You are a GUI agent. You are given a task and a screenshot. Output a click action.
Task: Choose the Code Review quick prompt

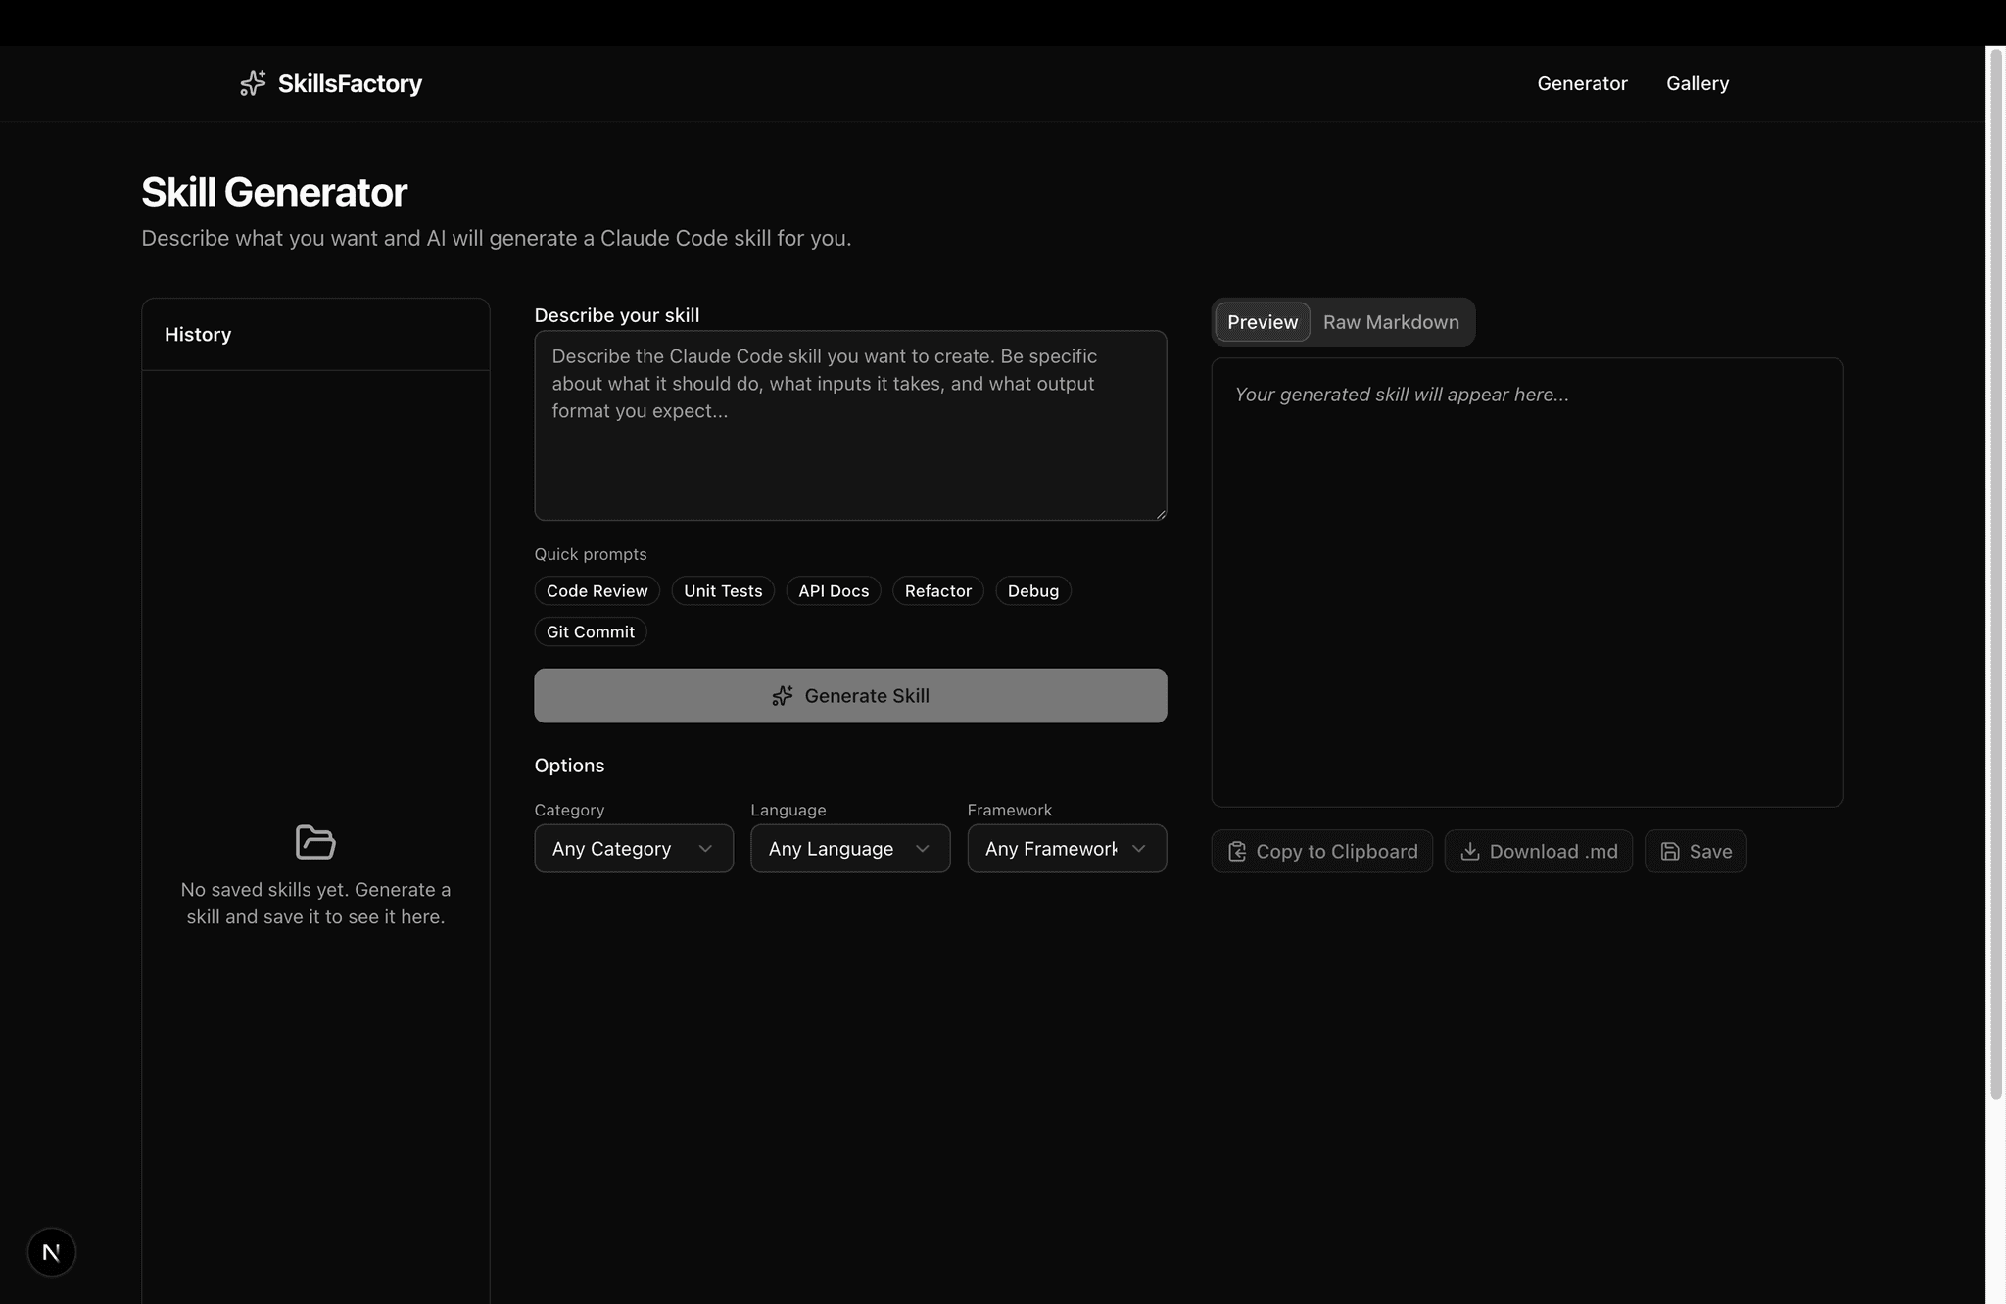point(597,591)
